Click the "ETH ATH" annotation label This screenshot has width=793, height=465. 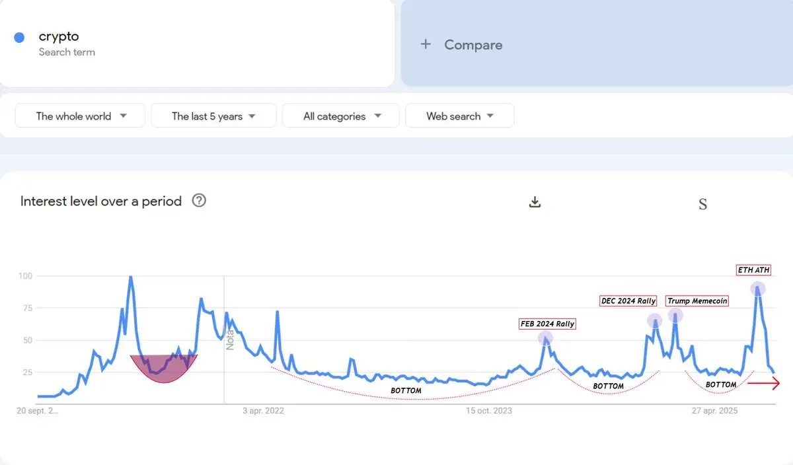(753, 270)
